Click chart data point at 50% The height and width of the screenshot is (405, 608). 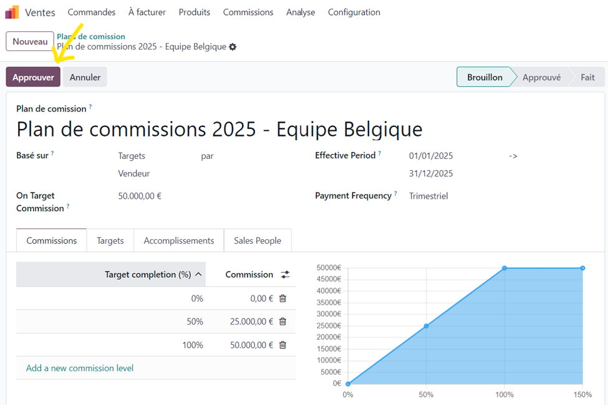(x=426, y=326)
